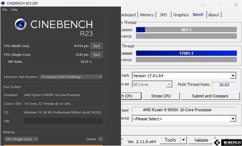Click the single thread 861.3 score bar
This screenshot has height=146, width=242.
pyautogui.click(x=186, y=30)
